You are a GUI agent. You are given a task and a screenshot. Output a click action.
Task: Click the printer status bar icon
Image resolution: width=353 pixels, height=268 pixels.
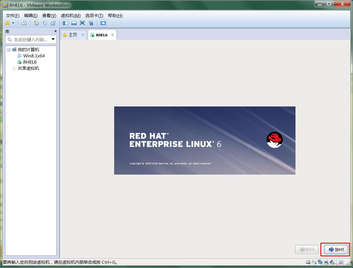click(x=326, y=262)
